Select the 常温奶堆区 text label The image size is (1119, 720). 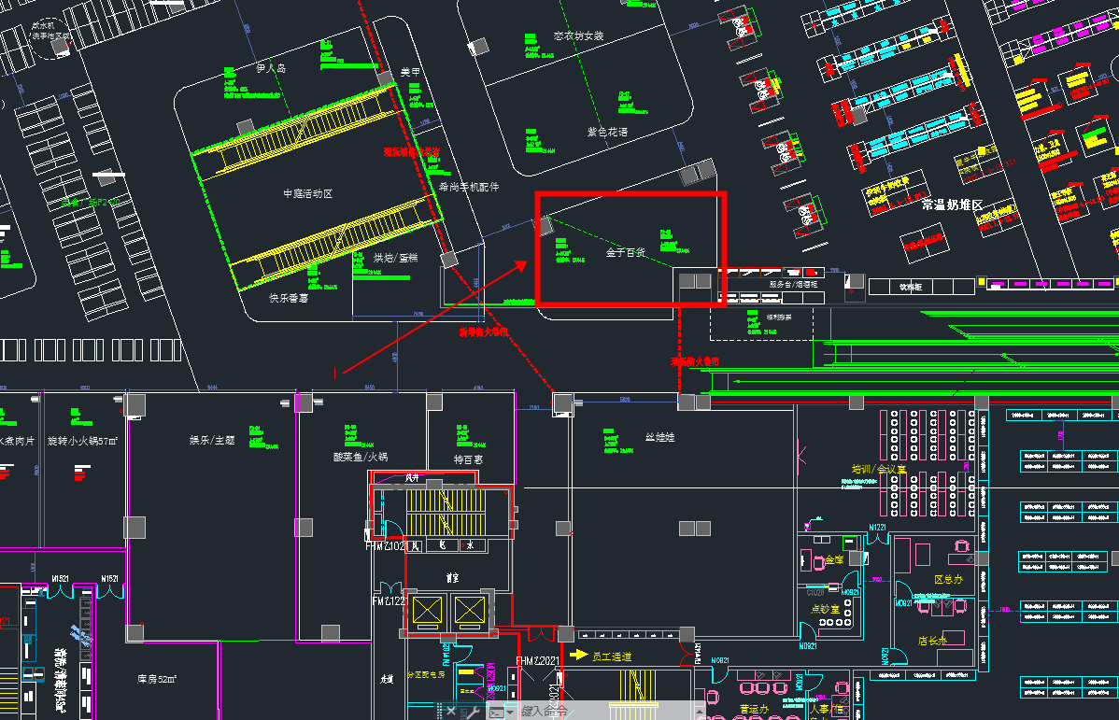coord(953,205)
